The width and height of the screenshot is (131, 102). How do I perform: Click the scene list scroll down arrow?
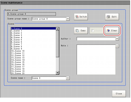57,73
